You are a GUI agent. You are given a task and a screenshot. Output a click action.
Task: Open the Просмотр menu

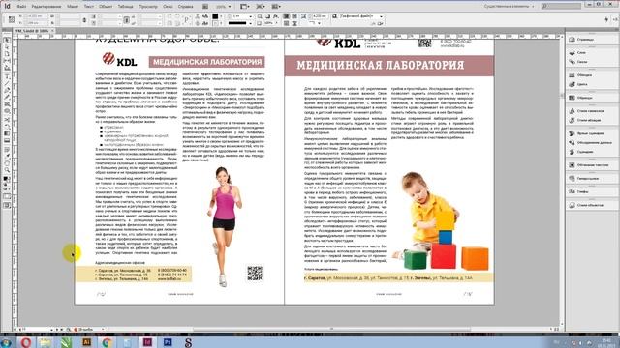pyautogui.click(x=148, y=7)
